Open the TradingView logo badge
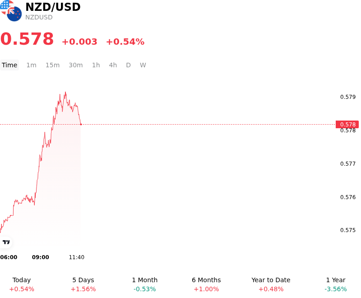The width and height of the screenshot is (361, 298). pyautogui.click(x=6, y=242)
